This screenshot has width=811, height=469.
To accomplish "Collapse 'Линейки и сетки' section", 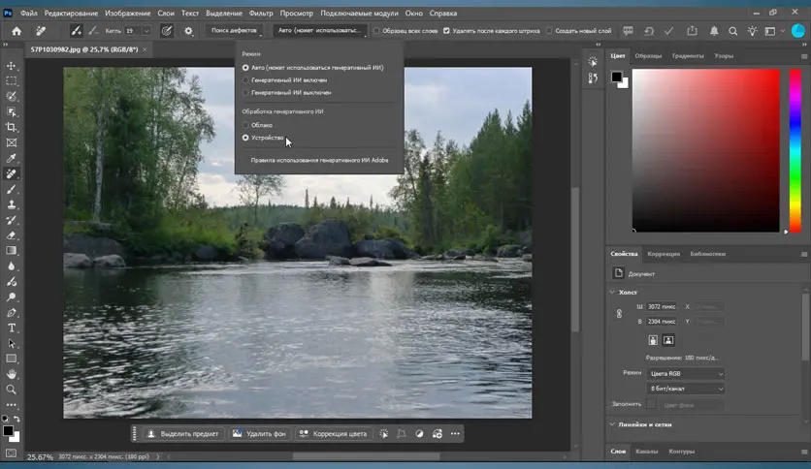I will [x=612, y=424].
